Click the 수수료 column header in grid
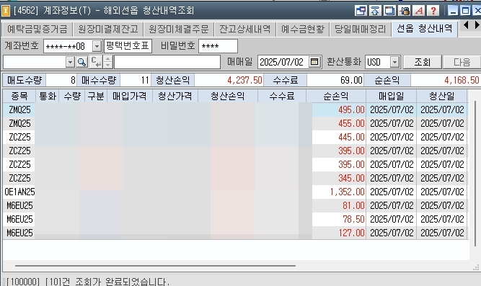This screenshot has width=481, height=286. (x=282, y=96)
